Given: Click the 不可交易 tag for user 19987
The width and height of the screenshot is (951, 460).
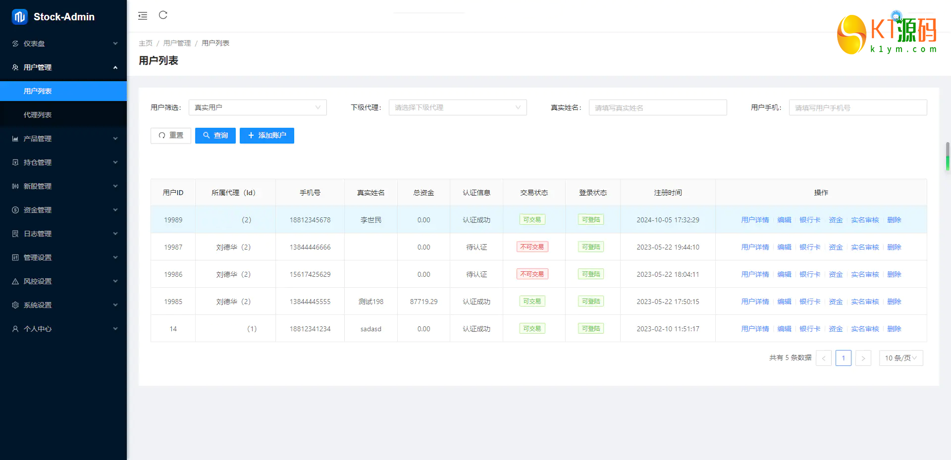Looking at the screenshot, I should pyautogui.click(x=532, y=247).
